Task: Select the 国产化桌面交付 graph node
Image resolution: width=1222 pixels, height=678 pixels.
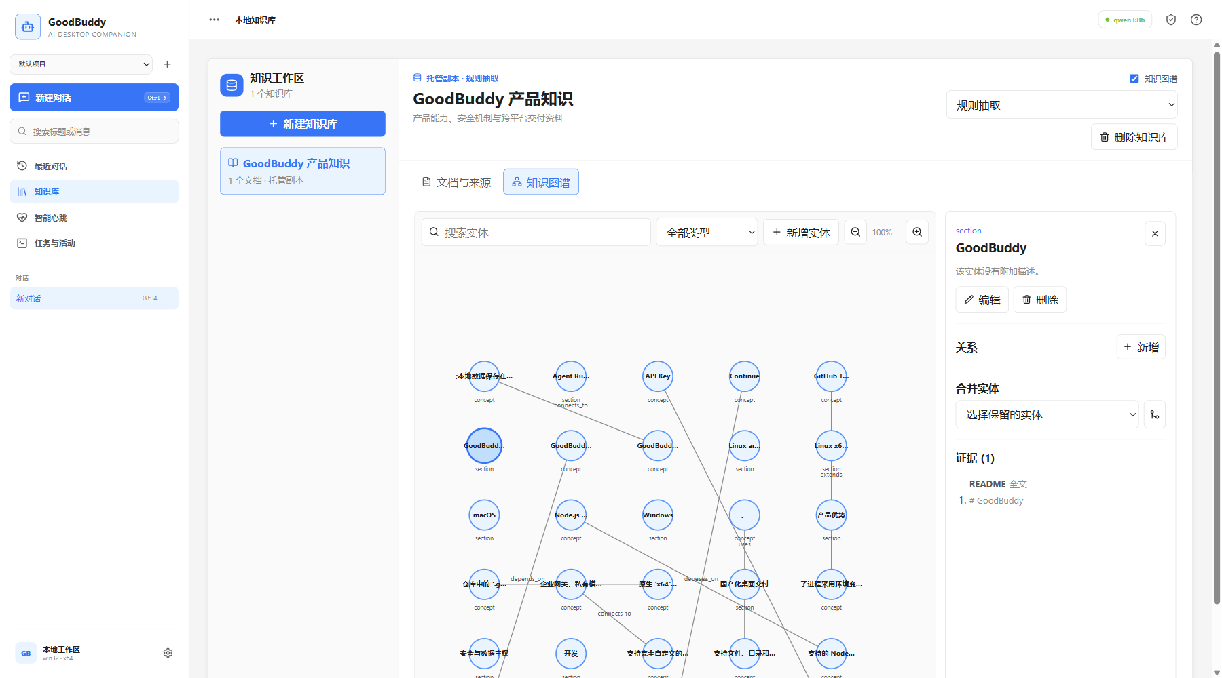Action: click(x=745, y=584)
